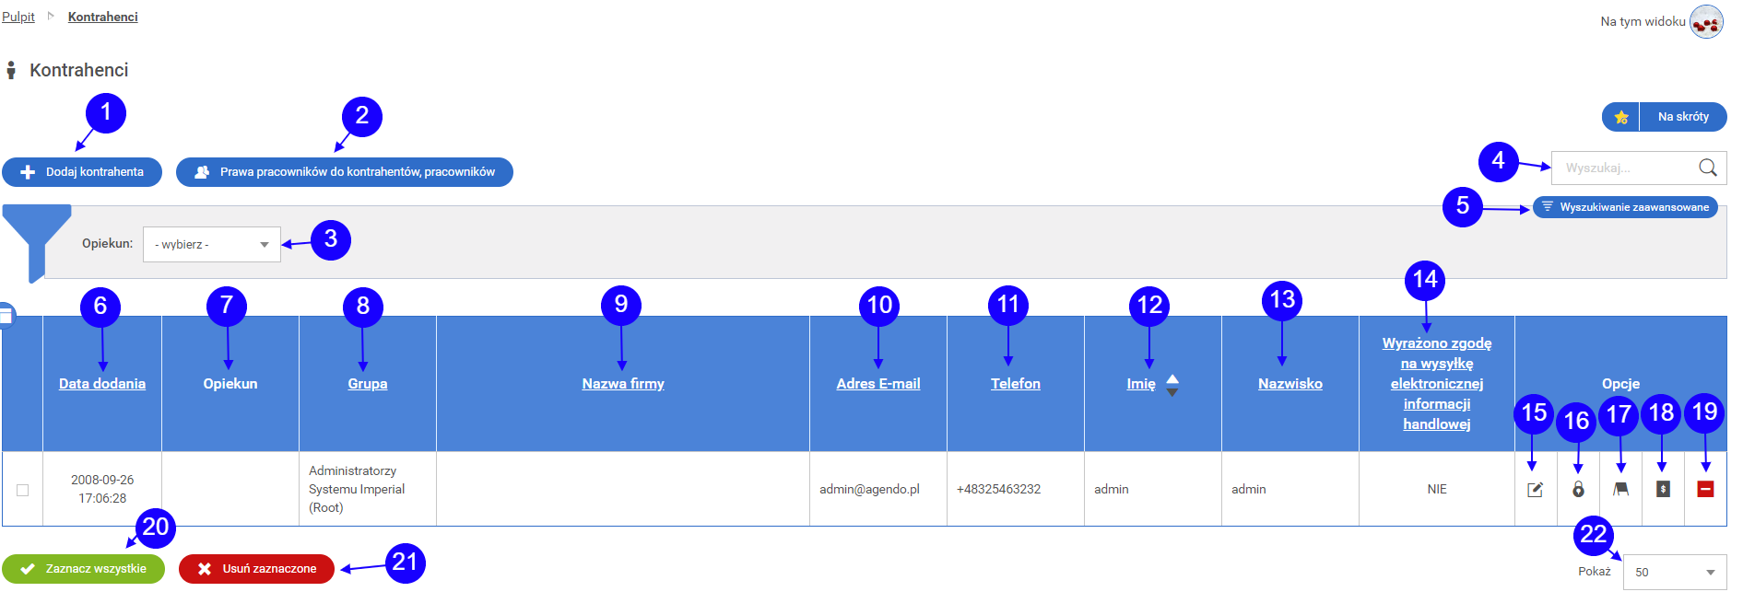The height and width of the screenshot is (615, 1743).
Task: Click into the Wyszukaj search field
Action: coord(1624,168)
